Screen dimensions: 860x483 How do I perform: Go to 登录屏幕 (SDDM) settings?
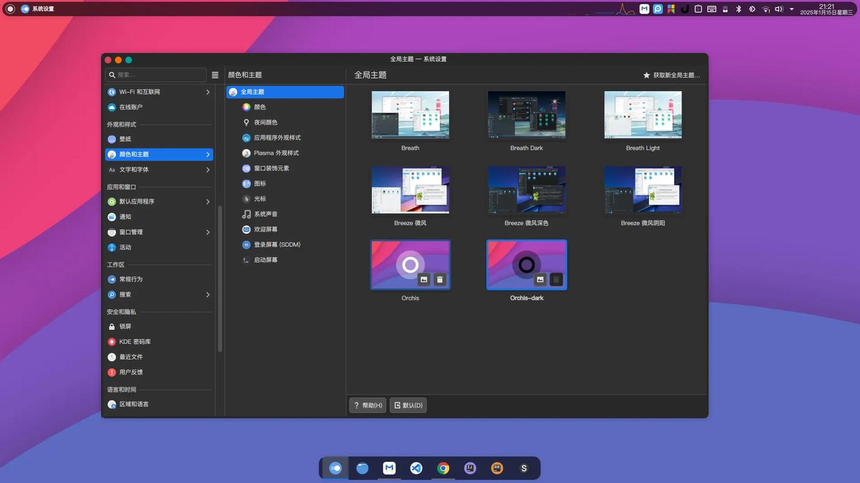click(x=276, y=245)
